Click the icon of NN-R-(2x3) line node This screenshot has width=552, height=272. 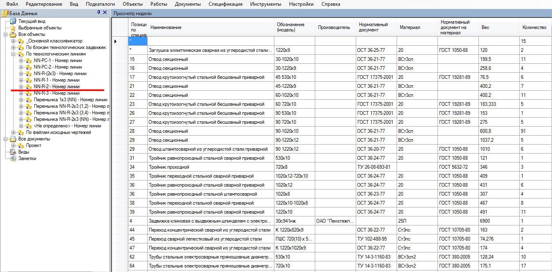click(28, 74)
